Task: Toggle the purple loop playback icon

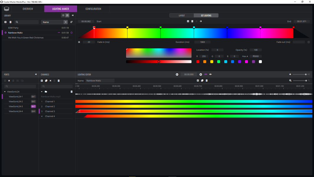Action: click(206, 74)
